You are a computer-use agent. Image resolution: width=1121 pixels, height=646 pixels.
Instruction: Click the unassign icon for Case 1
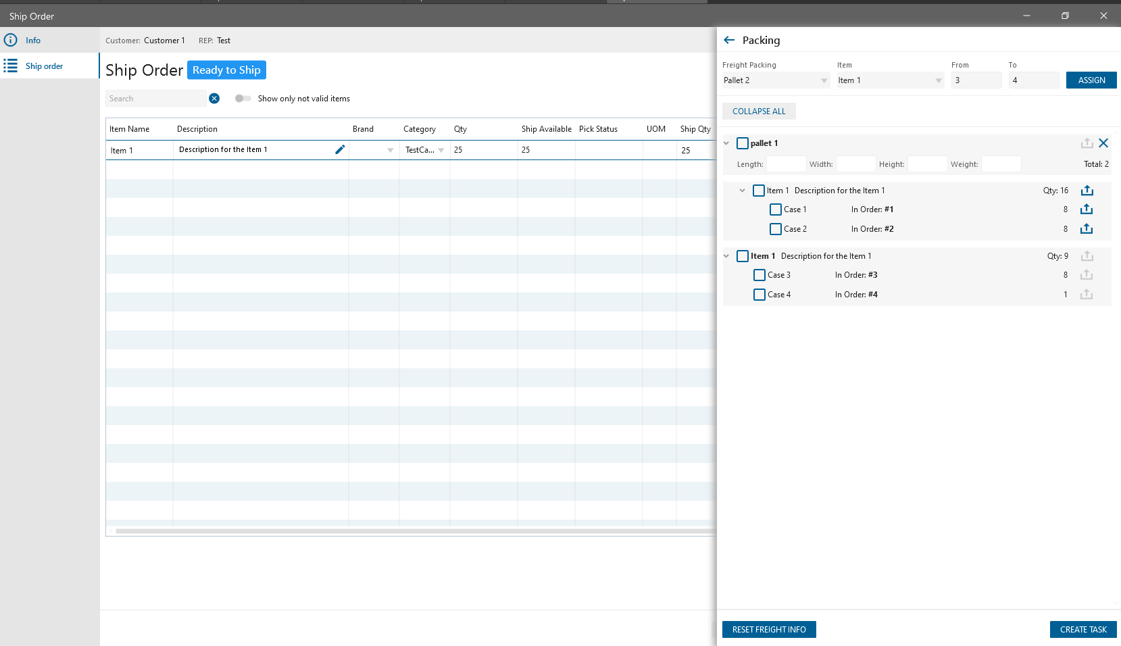(x=1087, y=209)
